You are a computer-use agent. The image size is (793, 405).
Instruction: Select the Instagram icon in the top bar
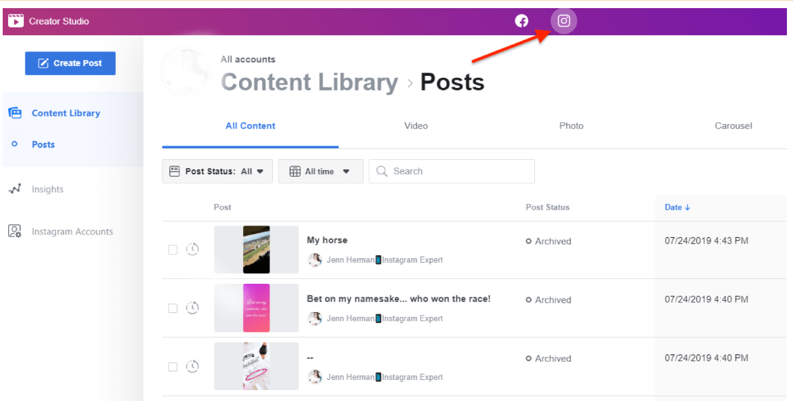tap(563, 21)
